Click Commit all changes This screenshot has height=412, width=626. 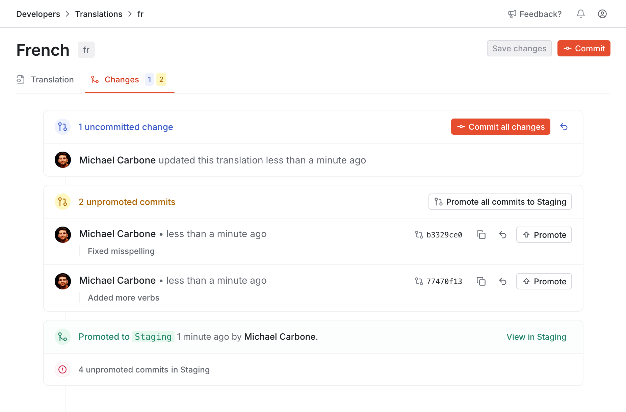500,127
